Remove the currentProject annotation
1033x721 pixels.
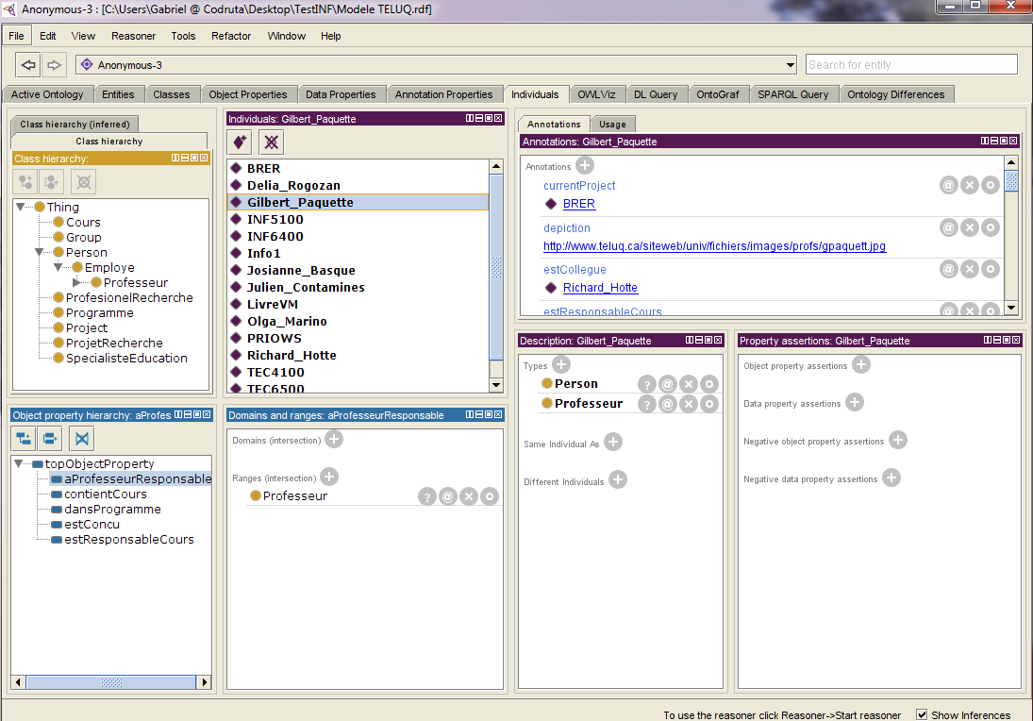click(x=969, y=185)
